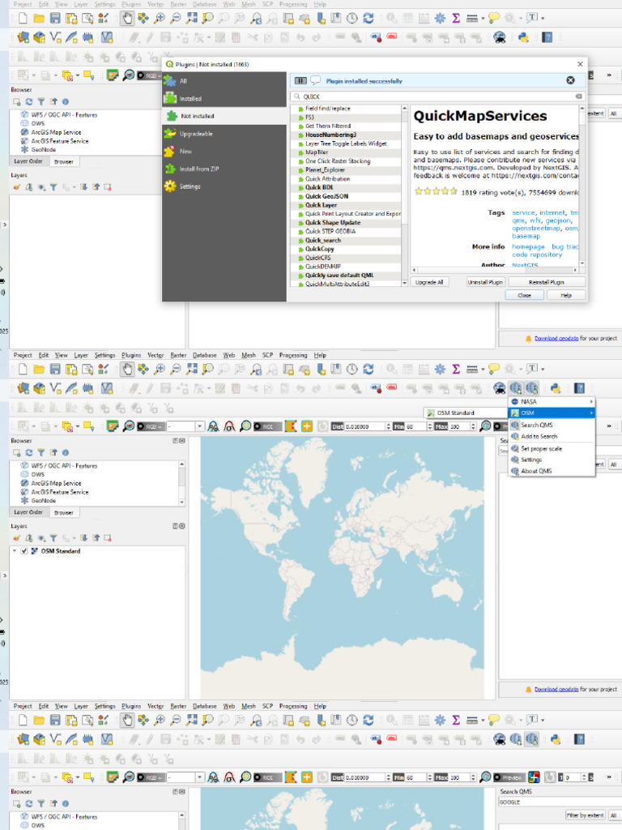The width and height of the screenshot is (622, 830).
Task: Click Dist value field in window with OSM menu
Action: pyautogui.click(x=365, y=426)
